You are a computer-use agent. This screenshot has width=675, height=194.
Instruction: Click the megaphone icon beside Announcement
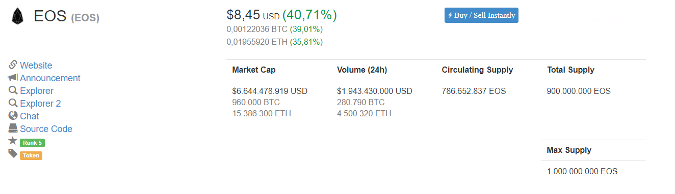[13, 77]
